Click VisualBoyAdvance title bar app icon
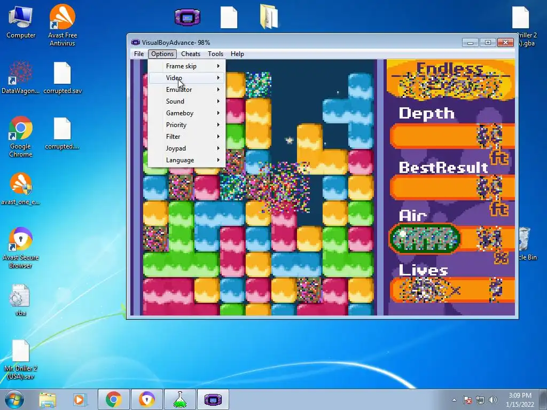This screenshot has width=547, height=410. pos(135,43)
